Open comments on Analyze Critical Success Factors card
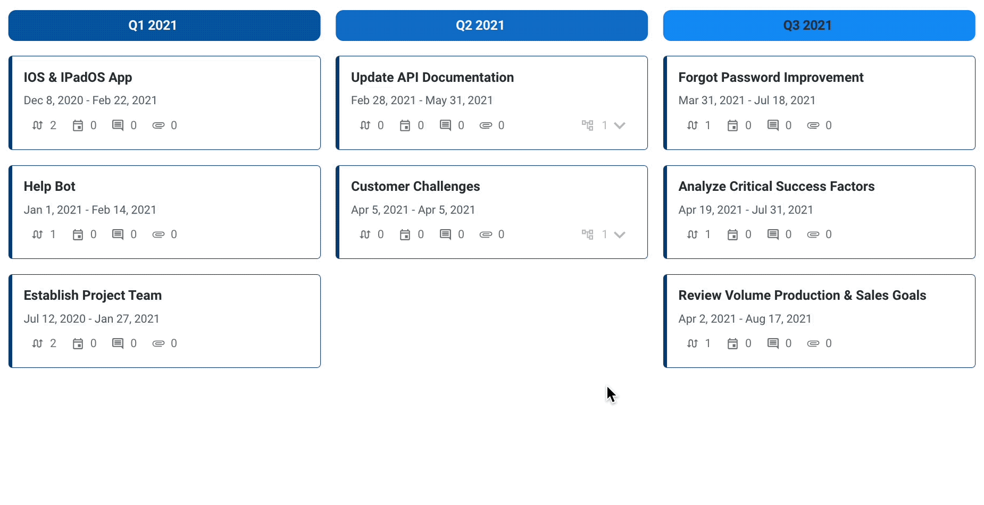Image resolution: width=984 pixels, height=505 pixels. point(773,234)
